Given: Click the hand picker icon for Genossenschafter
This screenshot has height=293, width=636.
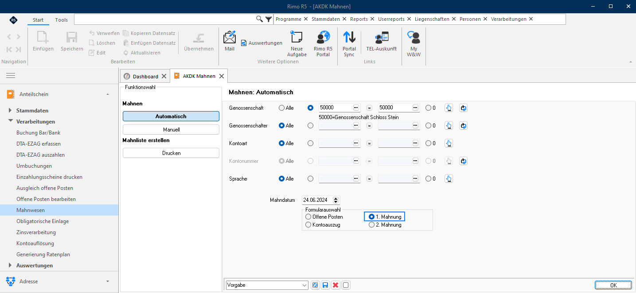Looking at the screenshot, I should (x=449, y=126).
